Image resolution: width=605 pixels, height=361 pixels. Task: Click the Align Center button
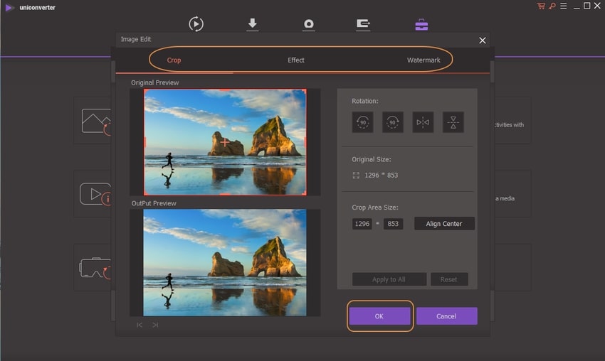(x=444, y=224)
